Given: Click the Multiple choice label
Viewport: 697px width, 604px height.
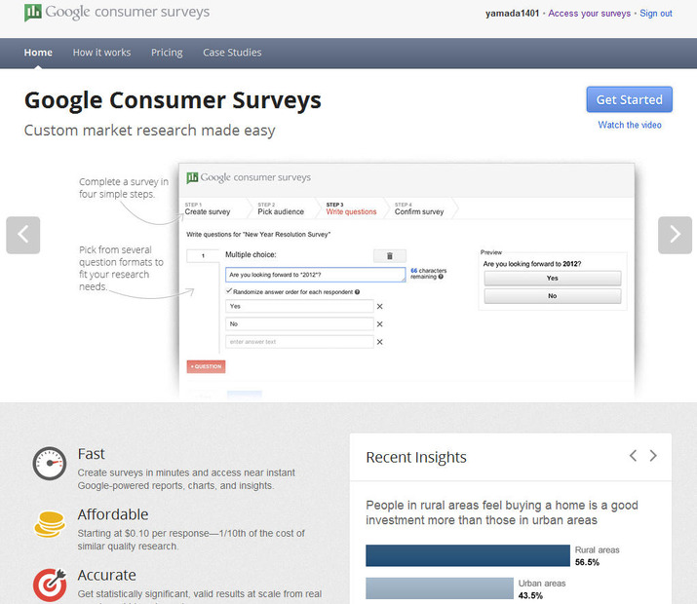Looking at the screenshot, I should [x=251, y=254].
